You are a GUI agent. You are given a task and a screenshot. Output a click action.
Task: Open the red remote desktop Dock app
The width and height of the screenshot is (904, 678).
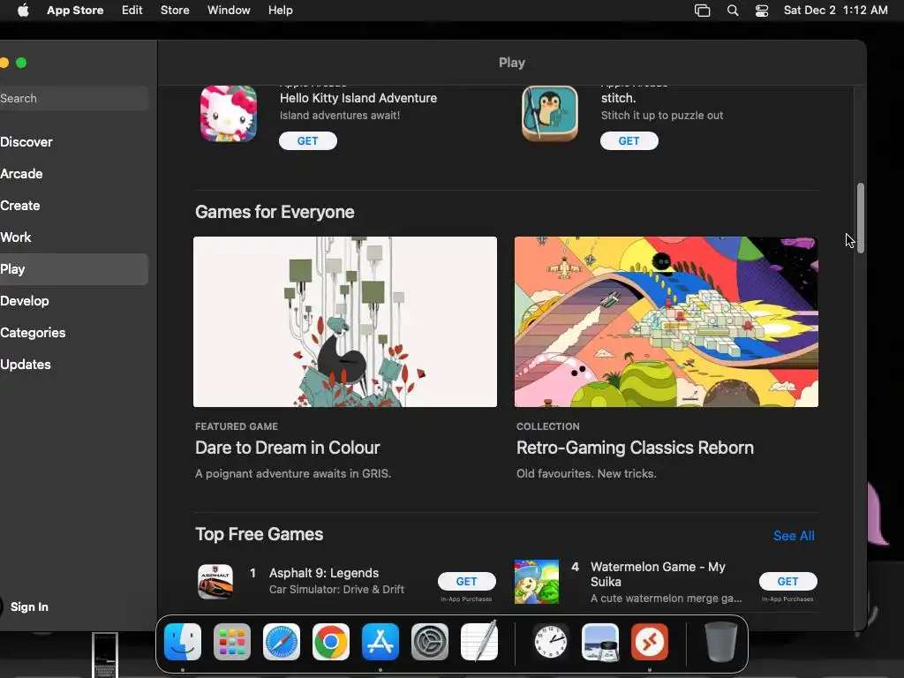tap(650, 642)
